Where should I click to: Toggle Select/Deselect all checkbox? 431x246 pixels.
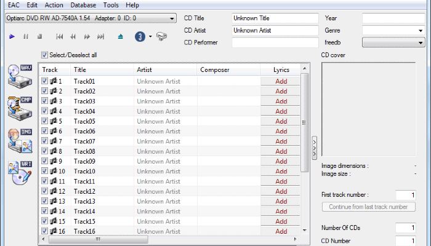pos(44,55)
